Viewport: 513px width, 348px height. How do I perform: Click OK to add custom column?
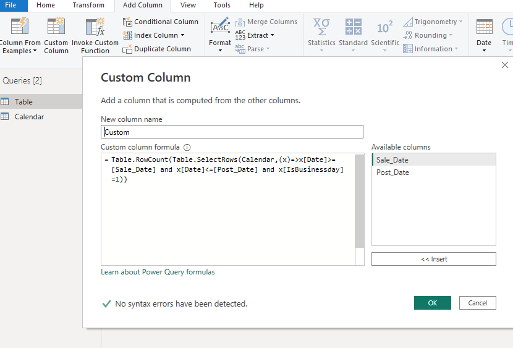[432, 303]
